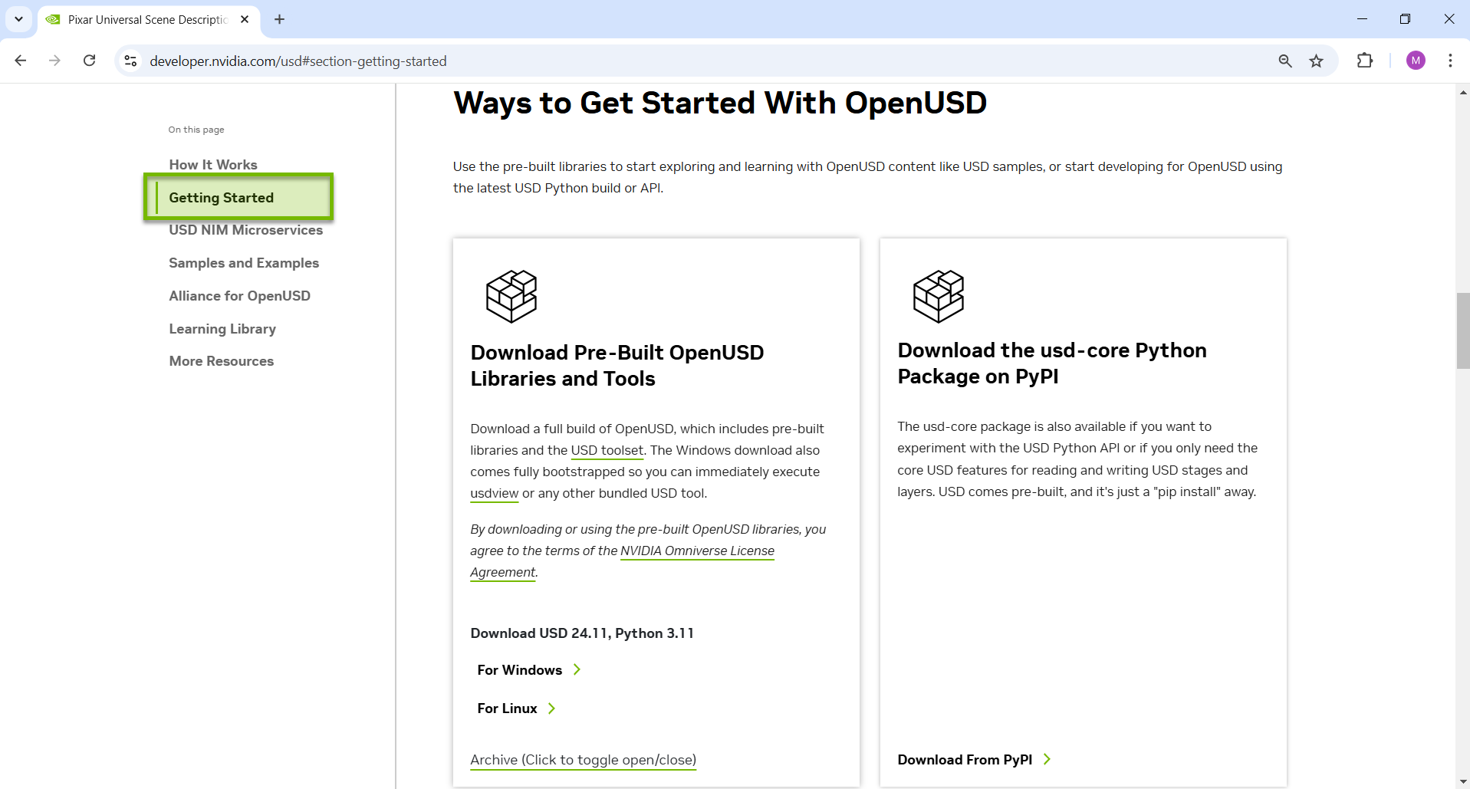This screenshot has height=789, width=1470.
Task: Click 'Download the usd-core Python Package' heading
Action: (x=1052, y=363)
